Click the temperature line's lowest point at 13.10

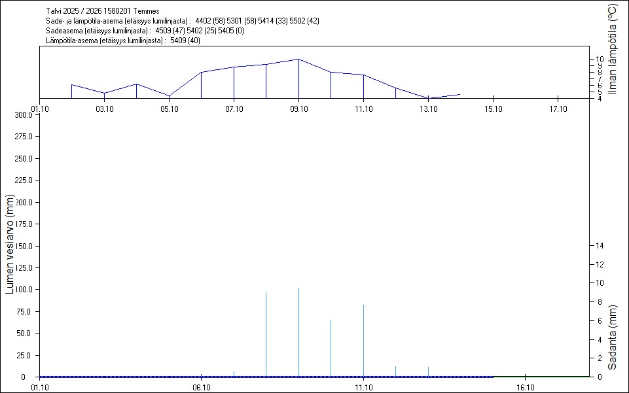(428, 98)
